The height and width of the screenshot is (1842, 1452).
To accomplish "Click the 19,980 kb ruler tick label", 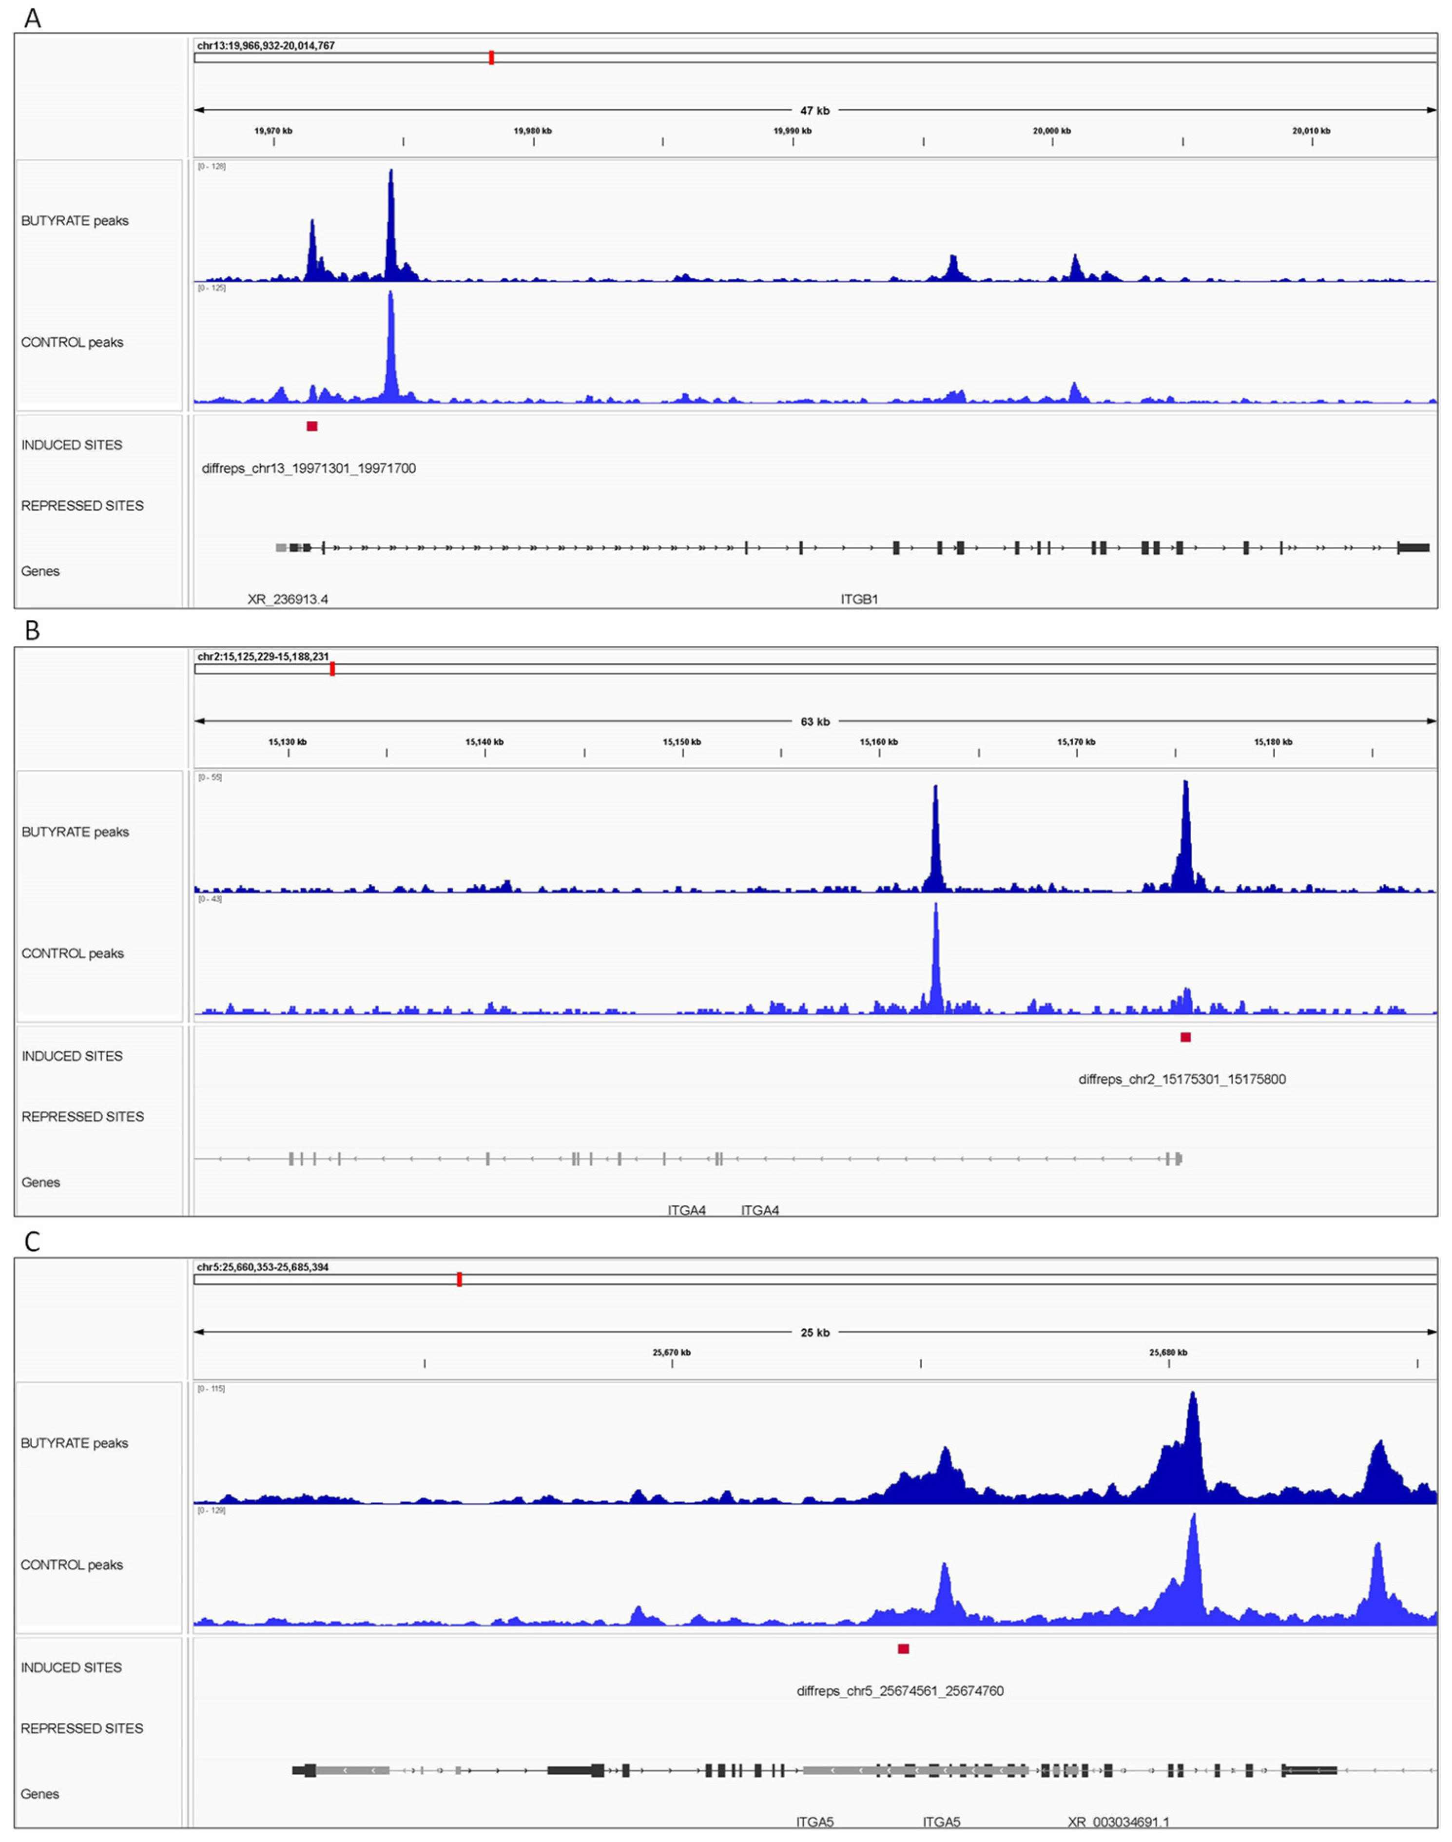I will 532,131.
